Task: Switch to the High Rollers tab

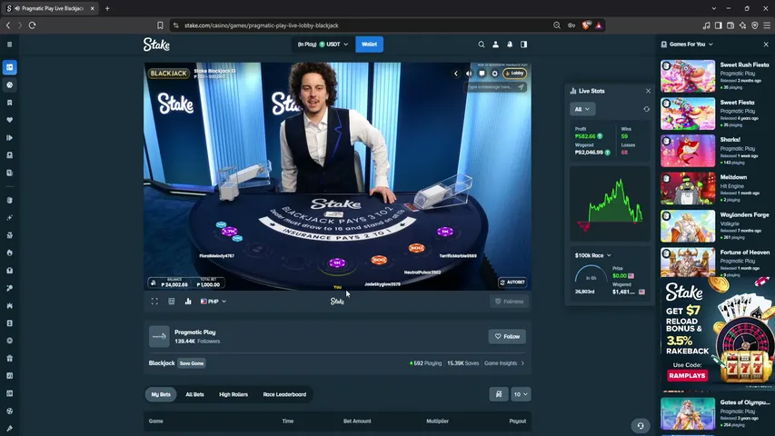Action: pos(233,394)
